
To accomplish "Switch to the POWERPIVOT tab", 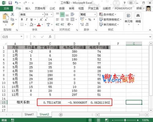I will [x=123, y=9].
